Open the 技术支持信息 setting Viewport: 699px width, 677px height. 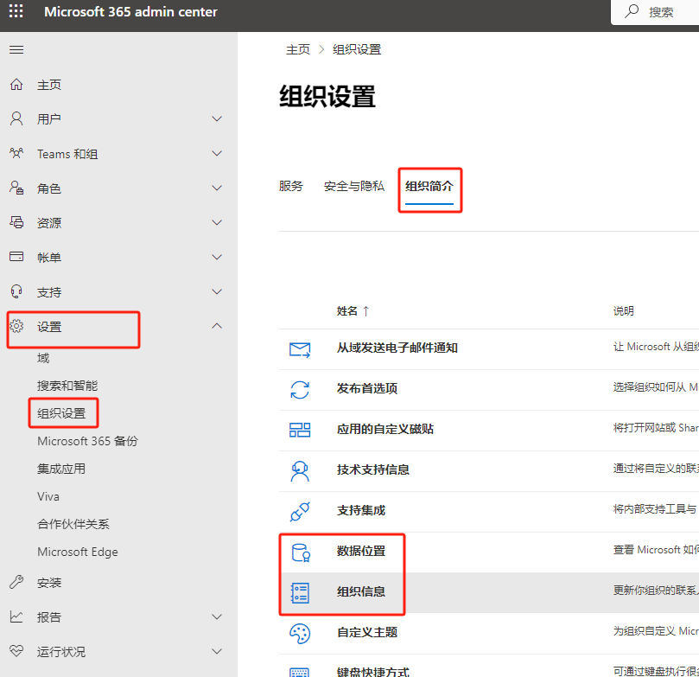373,469
